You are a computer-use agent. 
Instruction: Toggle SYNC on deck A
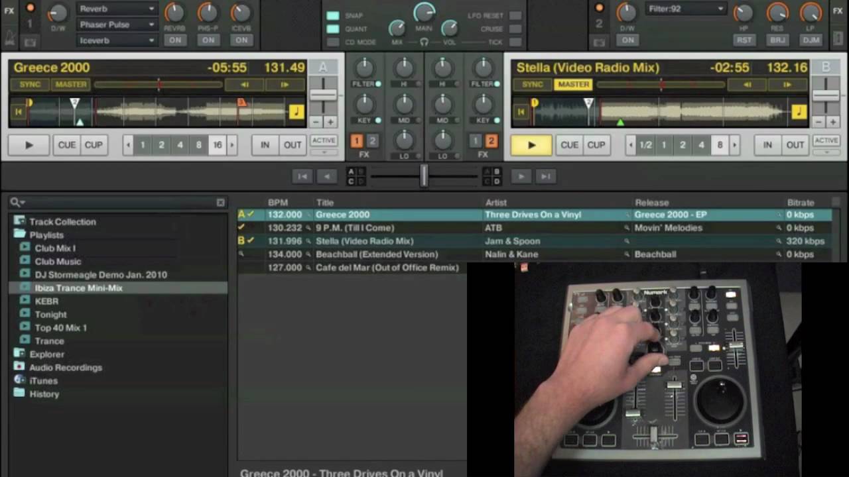click(x=30, y=85)
